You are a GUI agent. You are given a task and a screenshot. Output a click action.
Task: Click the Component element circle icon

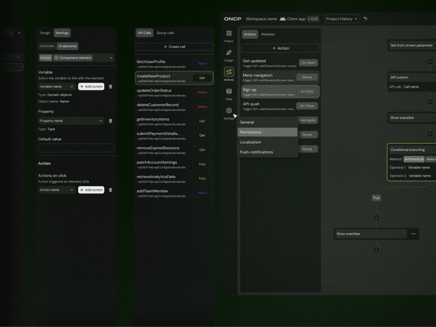(56, 58)
